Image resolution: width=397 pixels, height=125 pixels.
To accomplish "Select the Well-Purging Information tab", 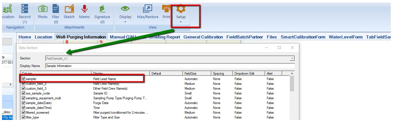I will 81,37.
